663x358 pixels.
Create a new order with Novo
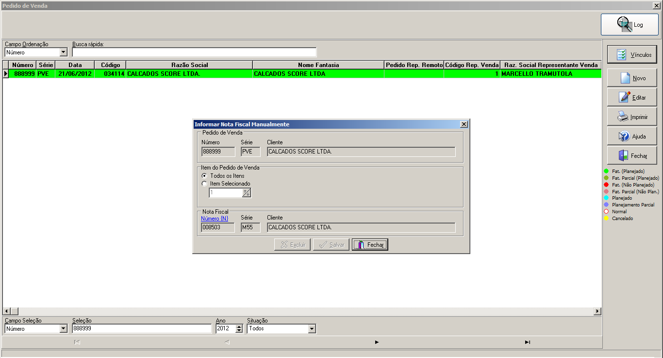(x=632, y=78)
